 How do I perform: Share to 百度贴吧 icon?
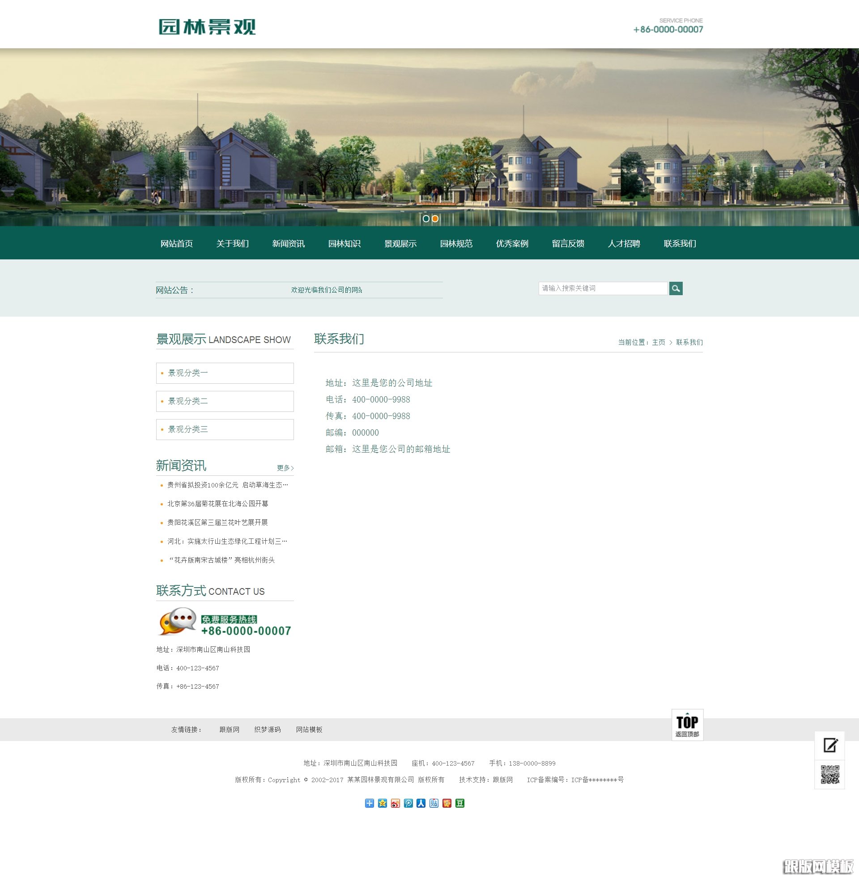coord(434,804)
